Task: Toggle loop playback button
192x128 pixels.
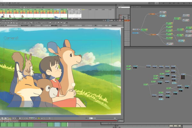Action: [22, 118]
